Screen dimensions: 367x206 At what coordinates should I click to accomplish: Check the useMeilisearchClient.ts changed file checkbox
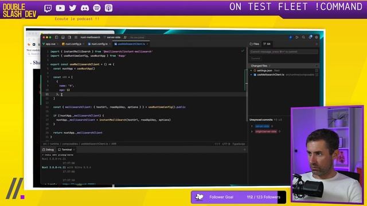click(x=317, y=75)
